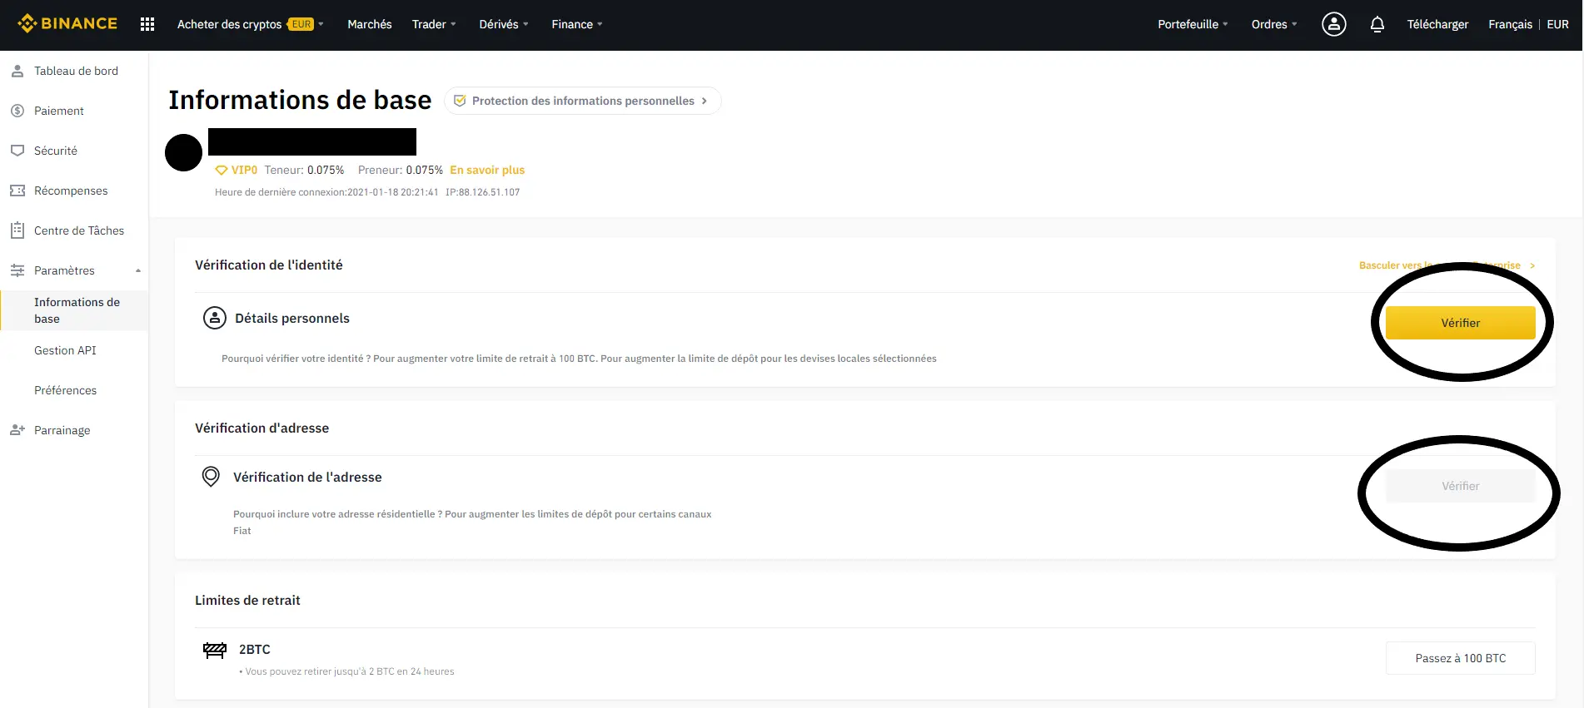1584x708 pixels.
Task: Click the last login time text
Action: point(326,192)
